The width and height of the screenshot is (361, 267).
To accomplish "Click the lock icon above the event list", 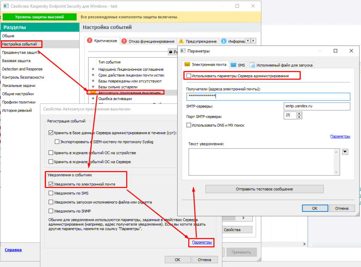I will coord(171,52).
